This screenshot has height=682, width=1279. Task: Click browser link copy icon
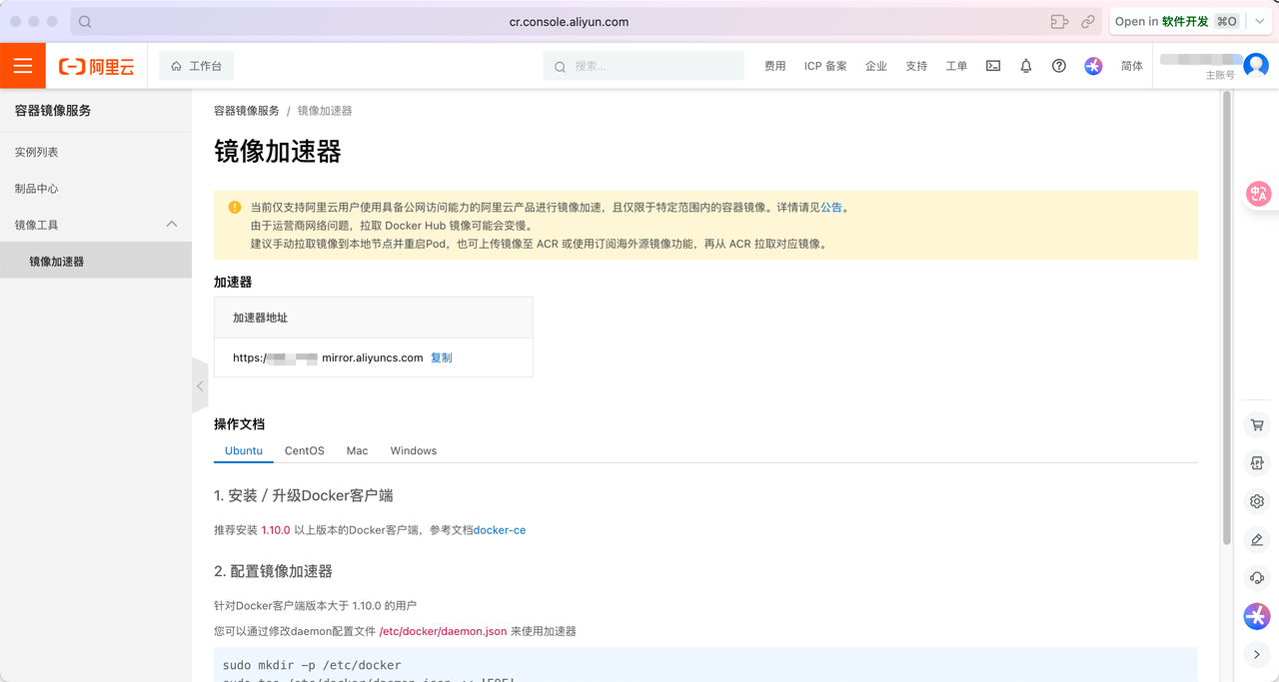tap(1087, 21)
